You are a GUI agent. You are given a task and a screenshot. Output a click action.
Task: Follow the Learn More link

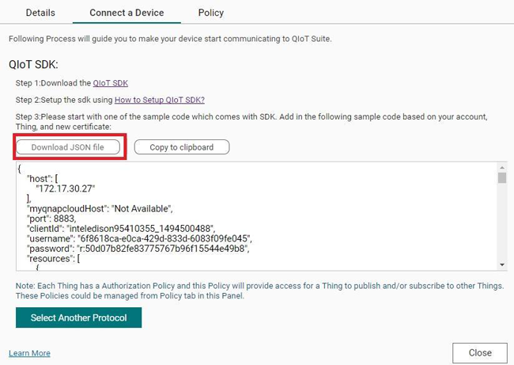pos(29,353)
